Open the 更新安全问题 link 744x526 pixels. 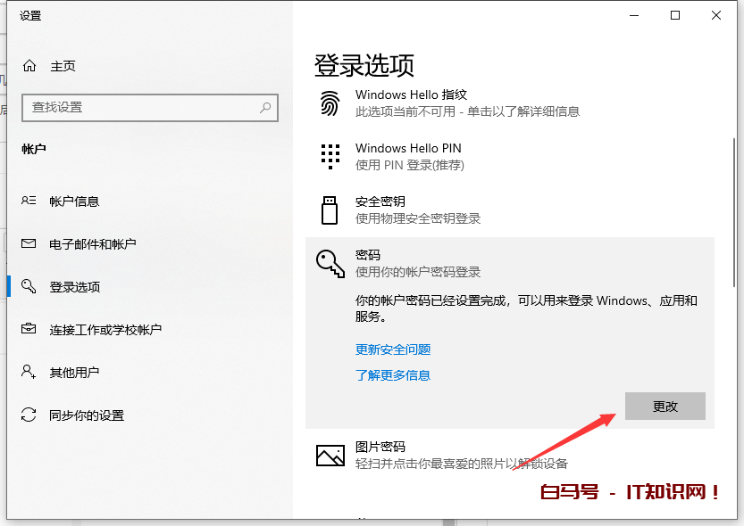click(x=393, y=349)
